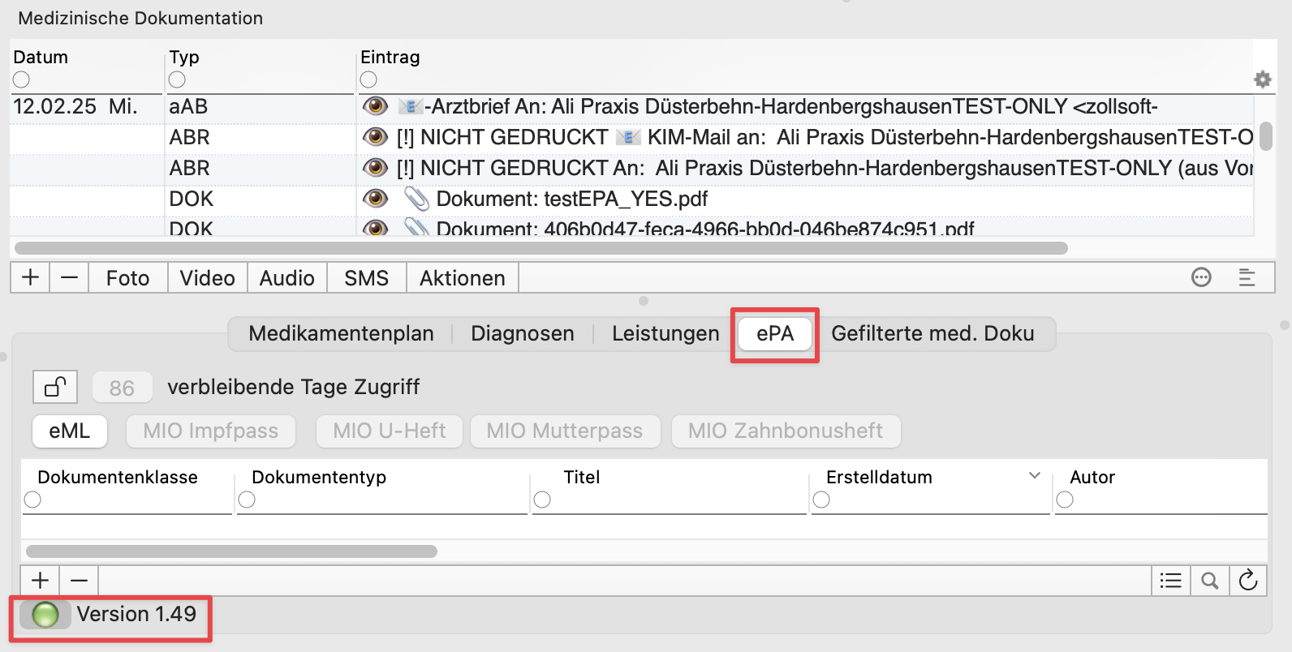The image size is (1292, 652).
Task: Click the Typ column header
Action: point(184,57)
